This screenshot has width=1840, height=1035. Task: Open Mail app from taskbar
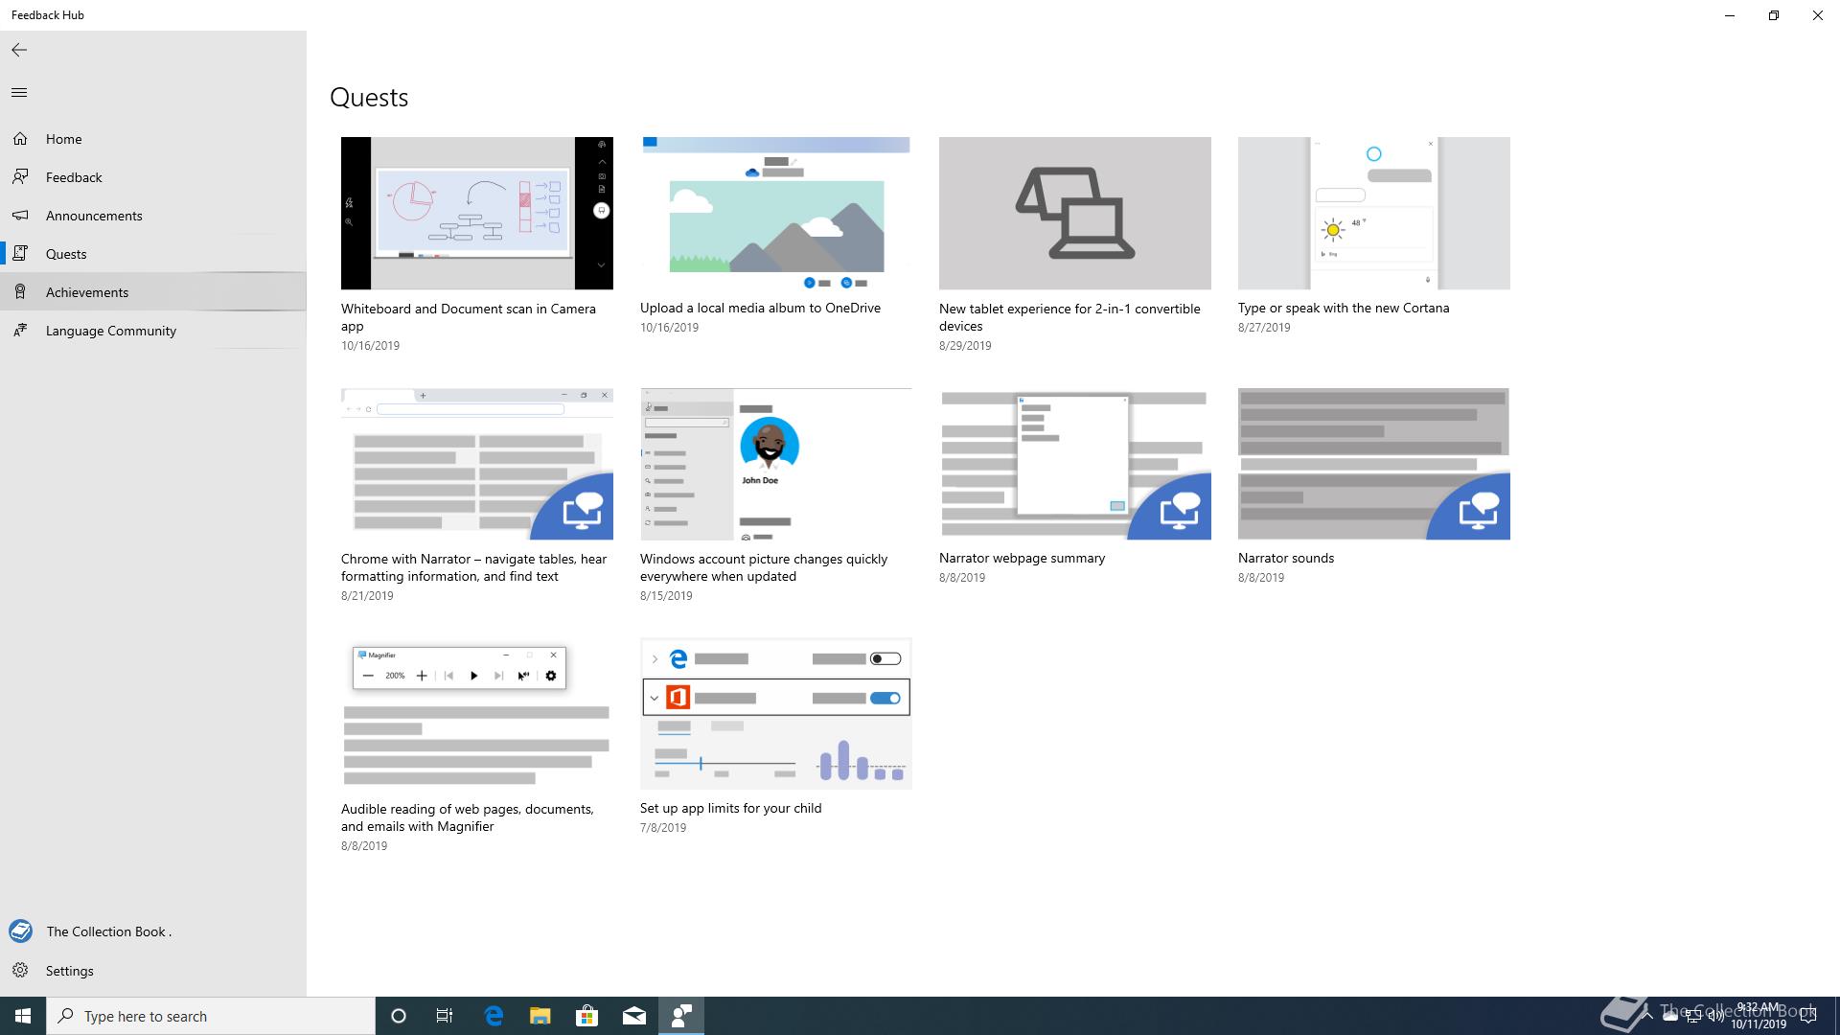click(x=634, y=1016)
